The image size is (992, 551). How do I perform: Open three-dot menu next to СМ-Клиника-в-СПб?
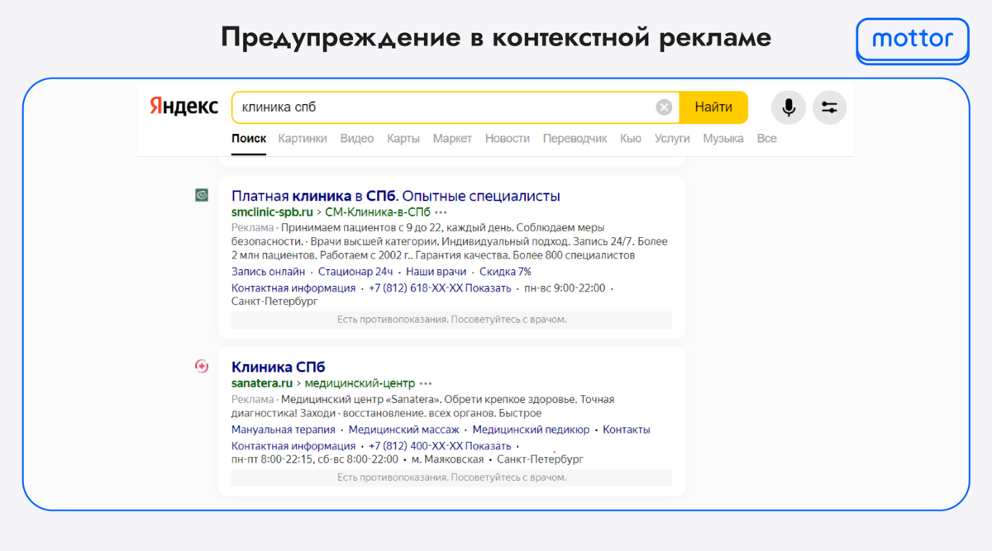[441, 212]
